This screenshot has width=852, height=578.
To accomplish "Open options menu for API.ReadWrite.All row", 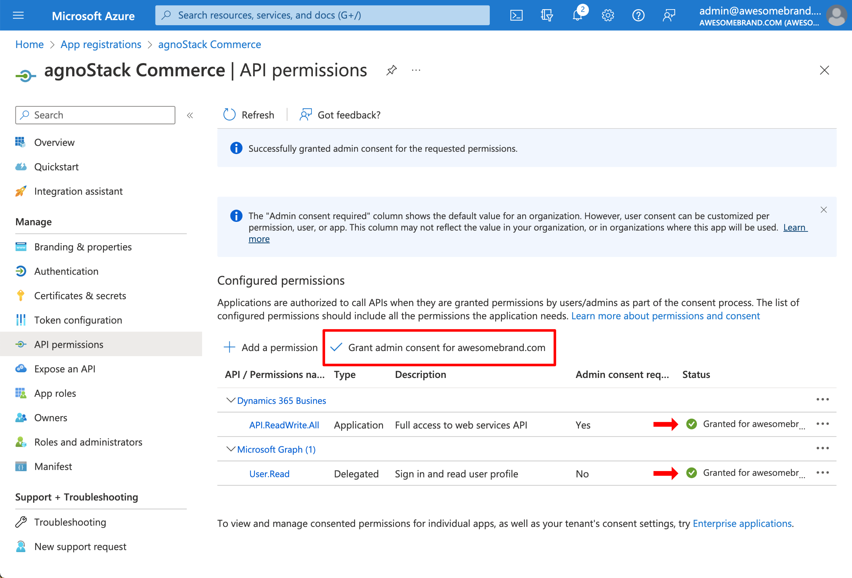I will 822,424.
